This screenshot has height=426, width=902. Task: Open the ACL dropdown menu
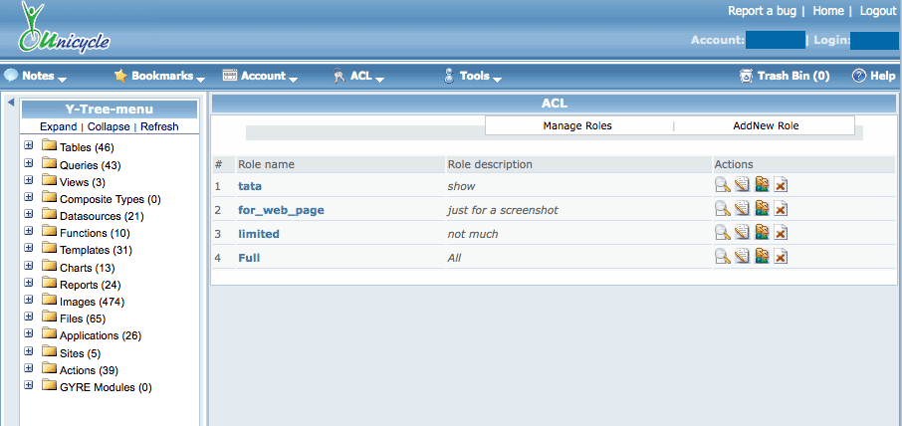[359, 76]
